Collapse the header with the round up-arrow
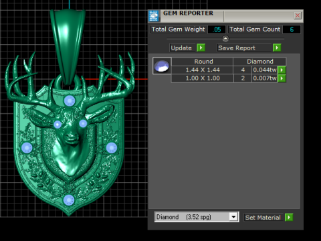This screenshot has height=241, width=321. 225,39
